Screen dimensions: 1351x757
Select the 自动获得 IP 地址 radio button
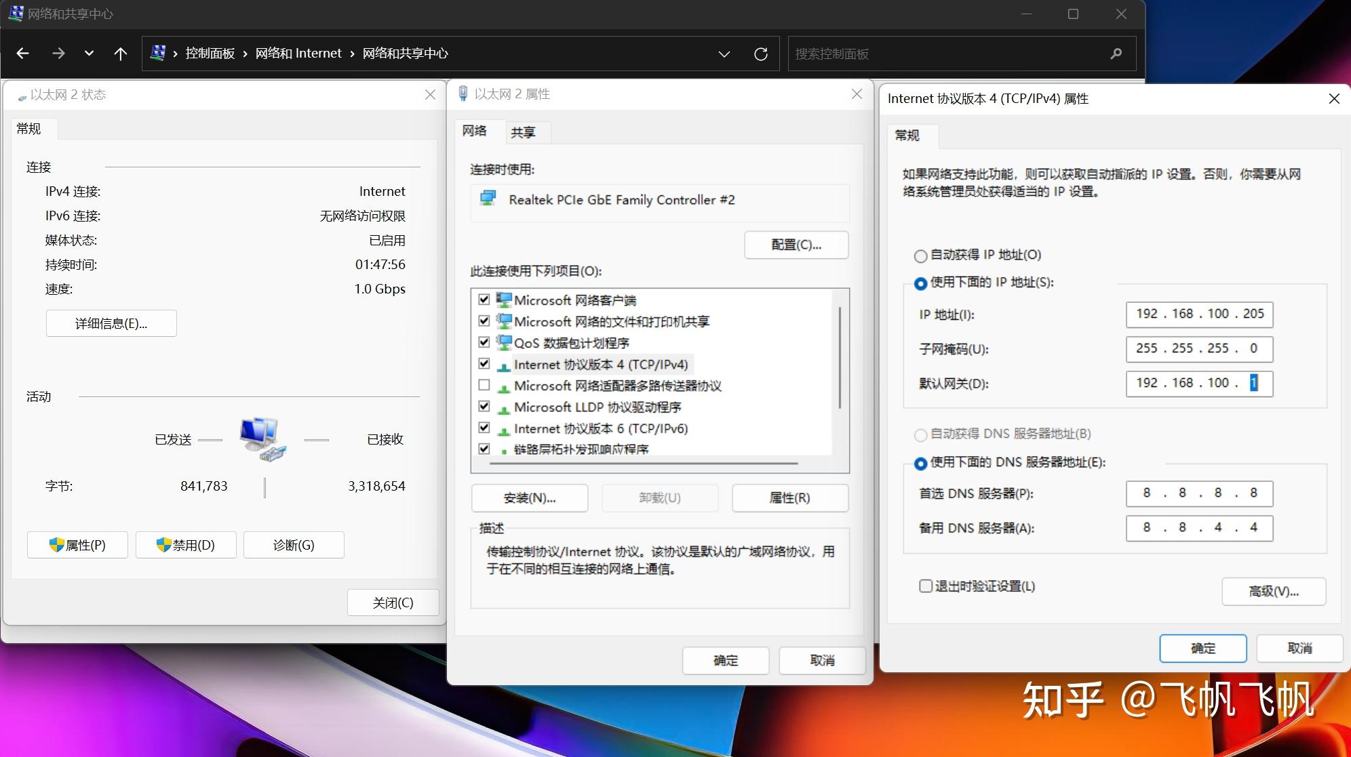(920, 255)
